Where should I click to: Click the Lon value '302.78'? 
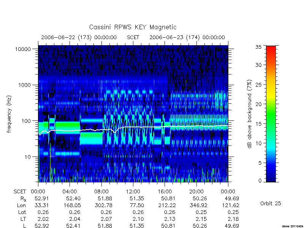click(x=103, y=205)
